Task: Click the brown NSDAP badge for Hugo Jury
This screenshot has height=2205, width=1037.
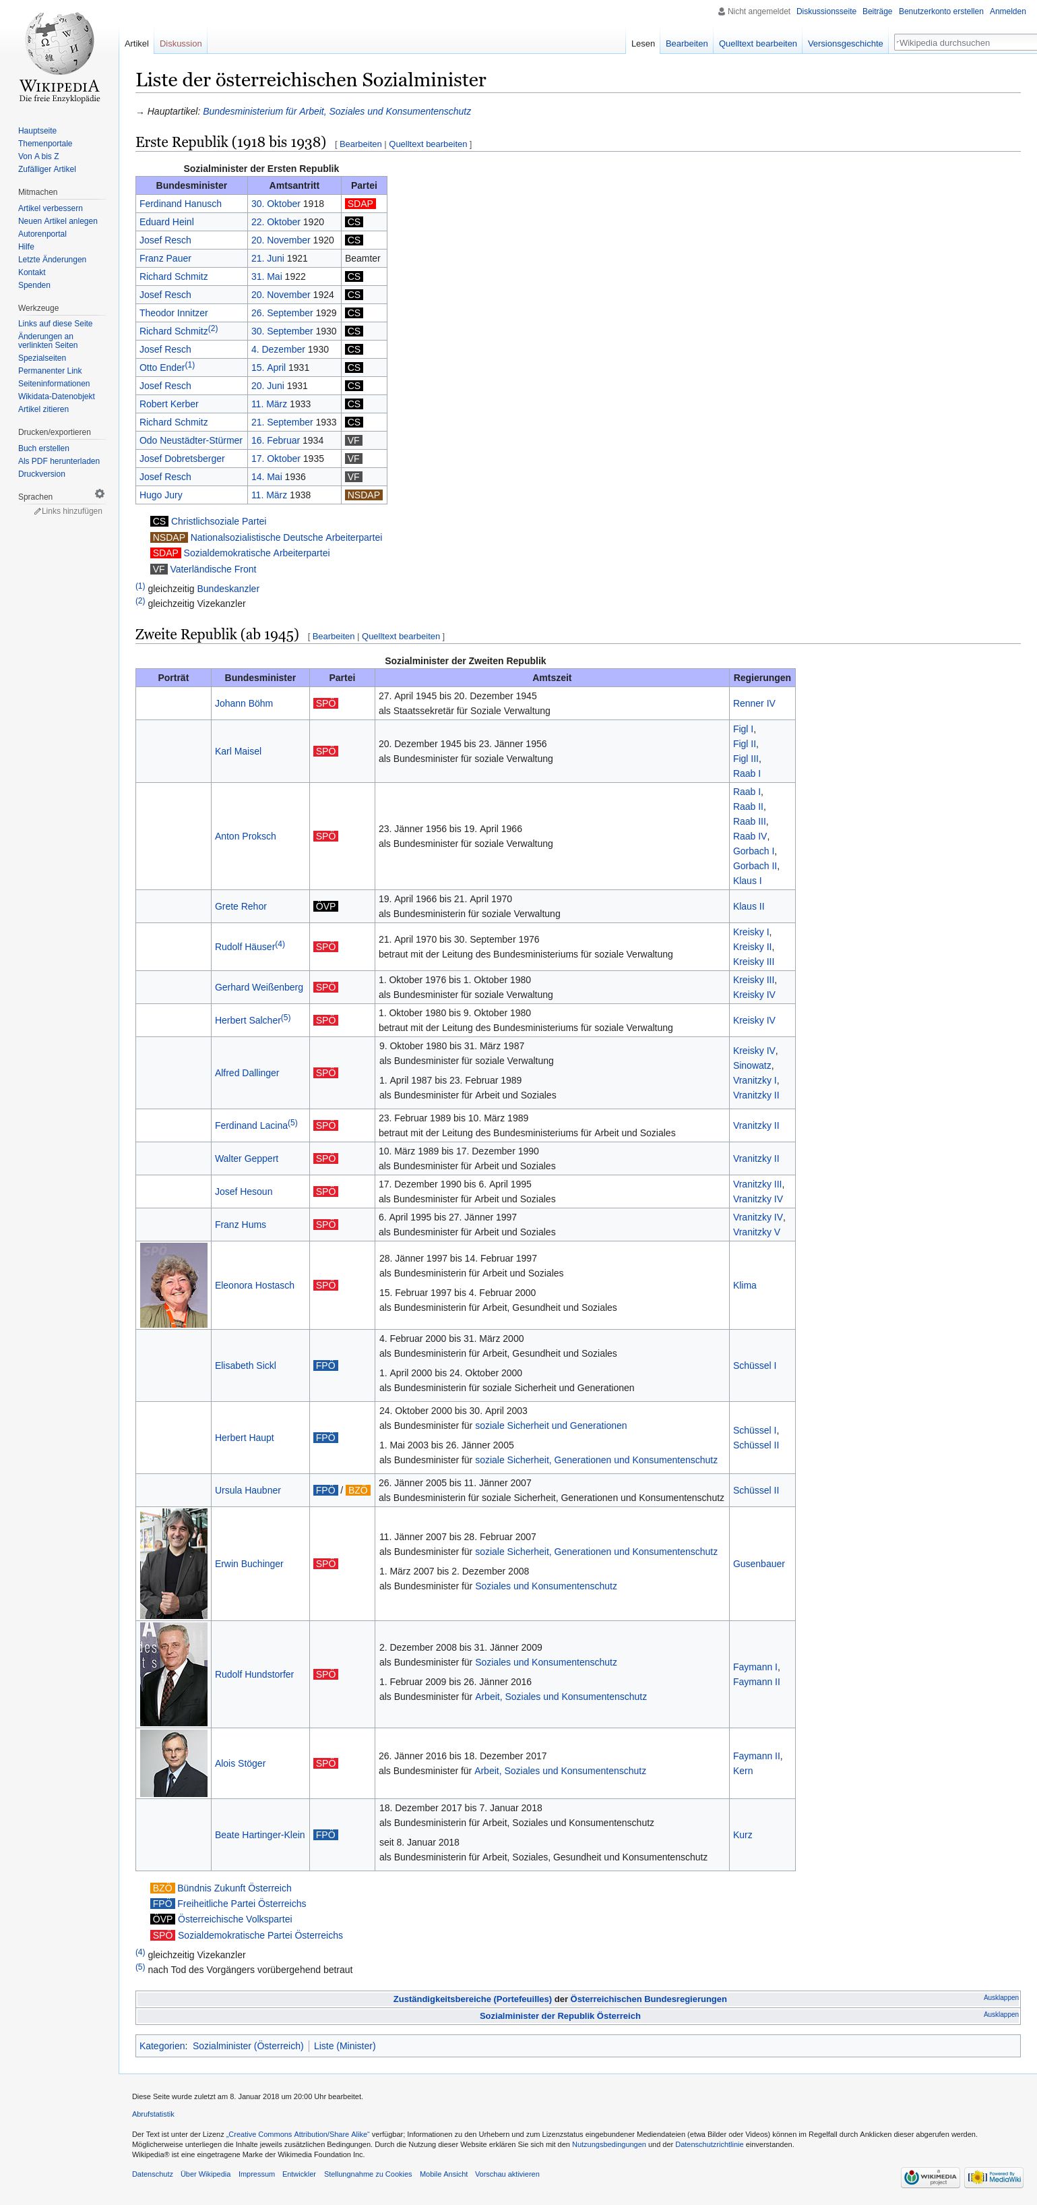Action: coord(364,495)
